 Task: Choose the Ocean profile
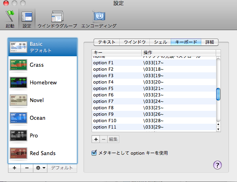coord(43,118)
